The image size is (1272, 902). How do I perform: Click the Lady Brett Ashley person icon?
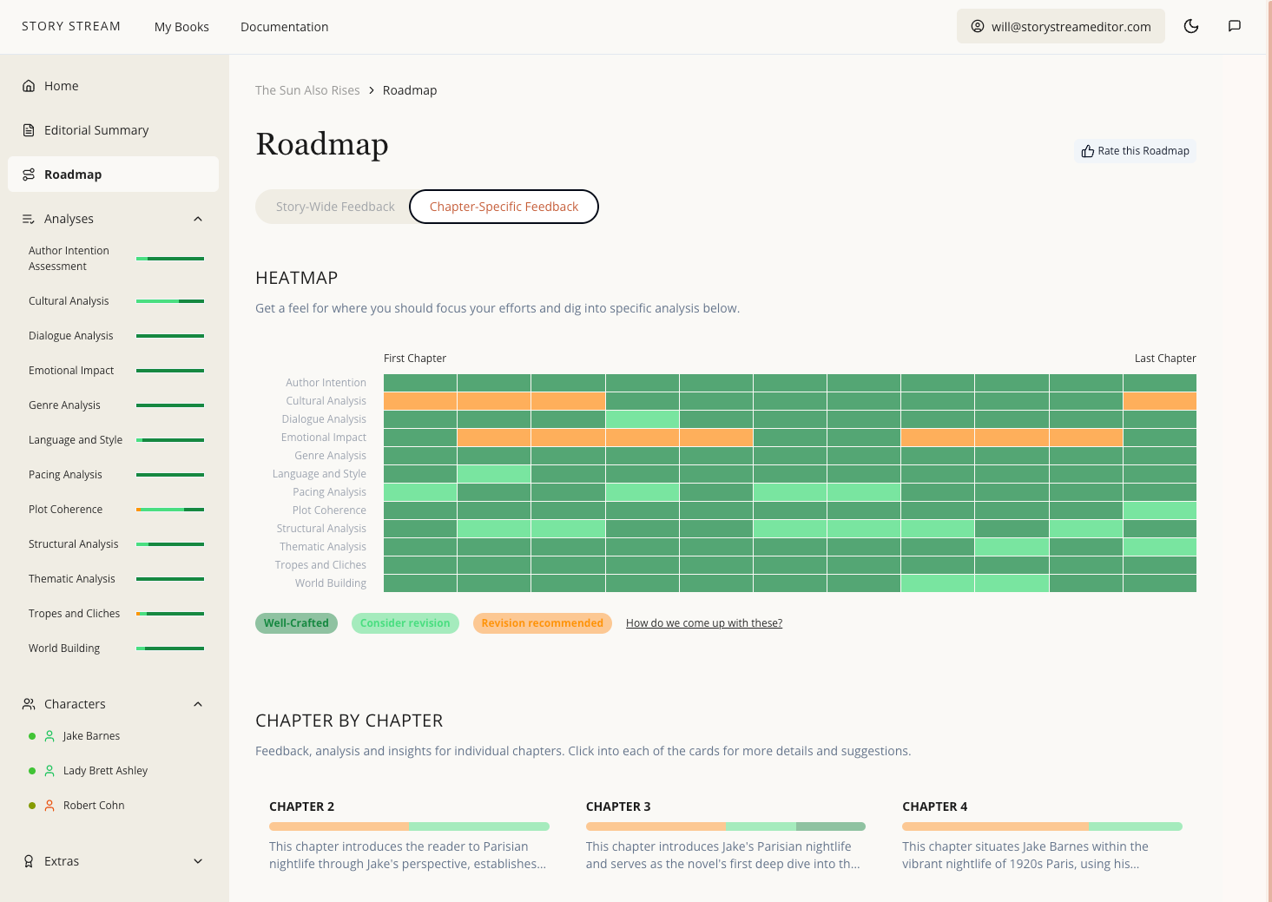click(49, 771)
